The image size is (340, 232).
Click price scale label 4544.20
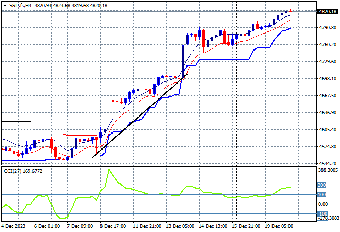click(x=328, y=163)
